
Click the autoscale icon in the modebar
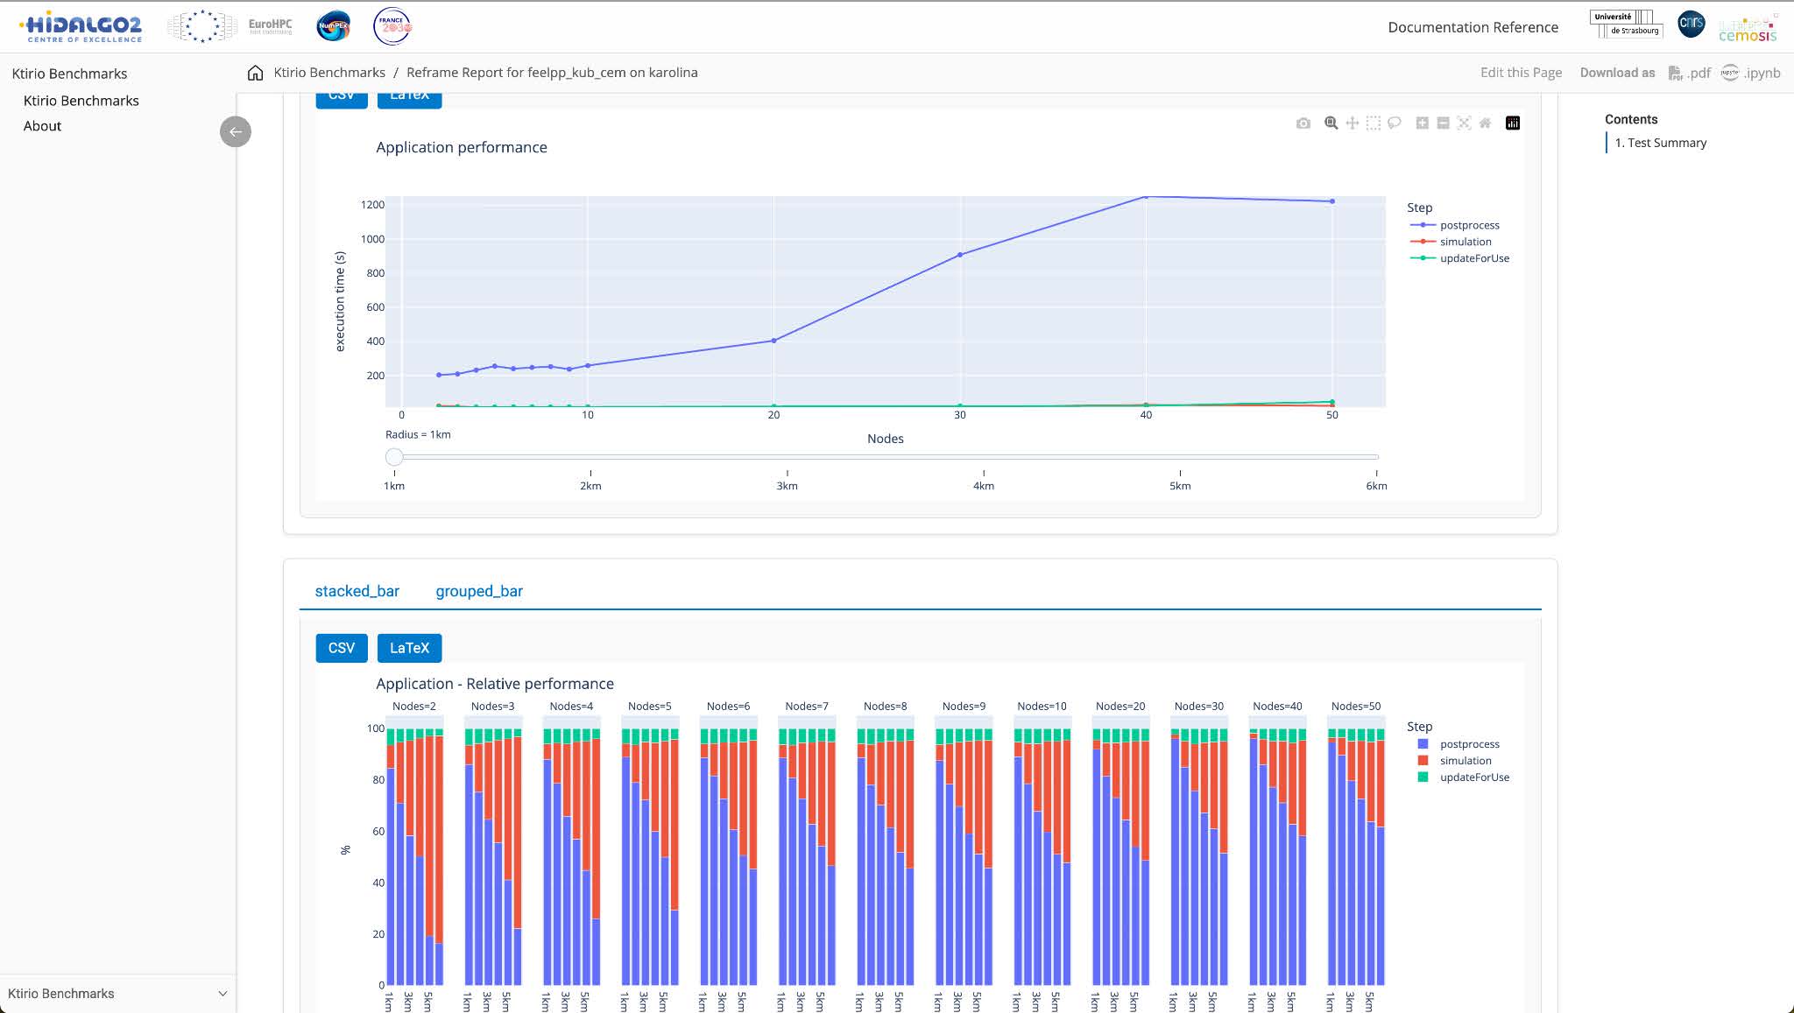(1465, 123)
